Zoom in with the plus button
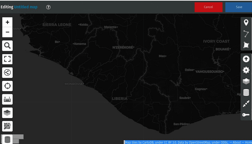Screen dimensions: 252x144 [x=7, y=22]
